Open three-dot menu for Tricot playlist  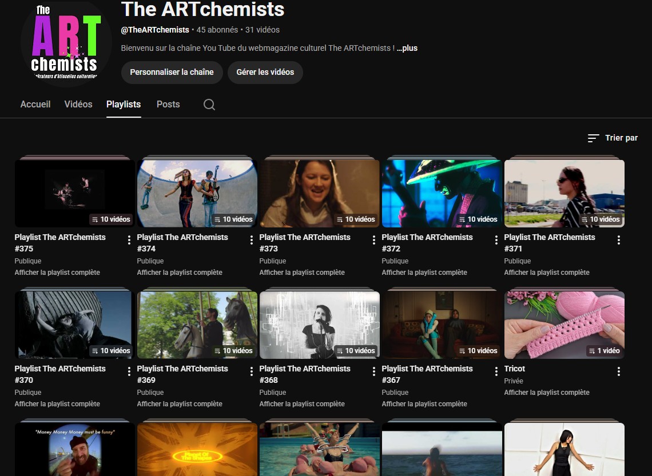tap(619, 371)
